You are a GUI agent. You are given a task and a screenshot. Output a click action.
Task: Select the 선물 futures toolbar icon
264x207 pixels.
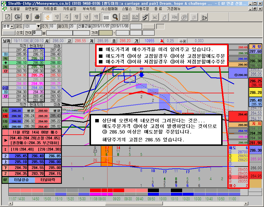pyautogui.click(x=125, y=17)
